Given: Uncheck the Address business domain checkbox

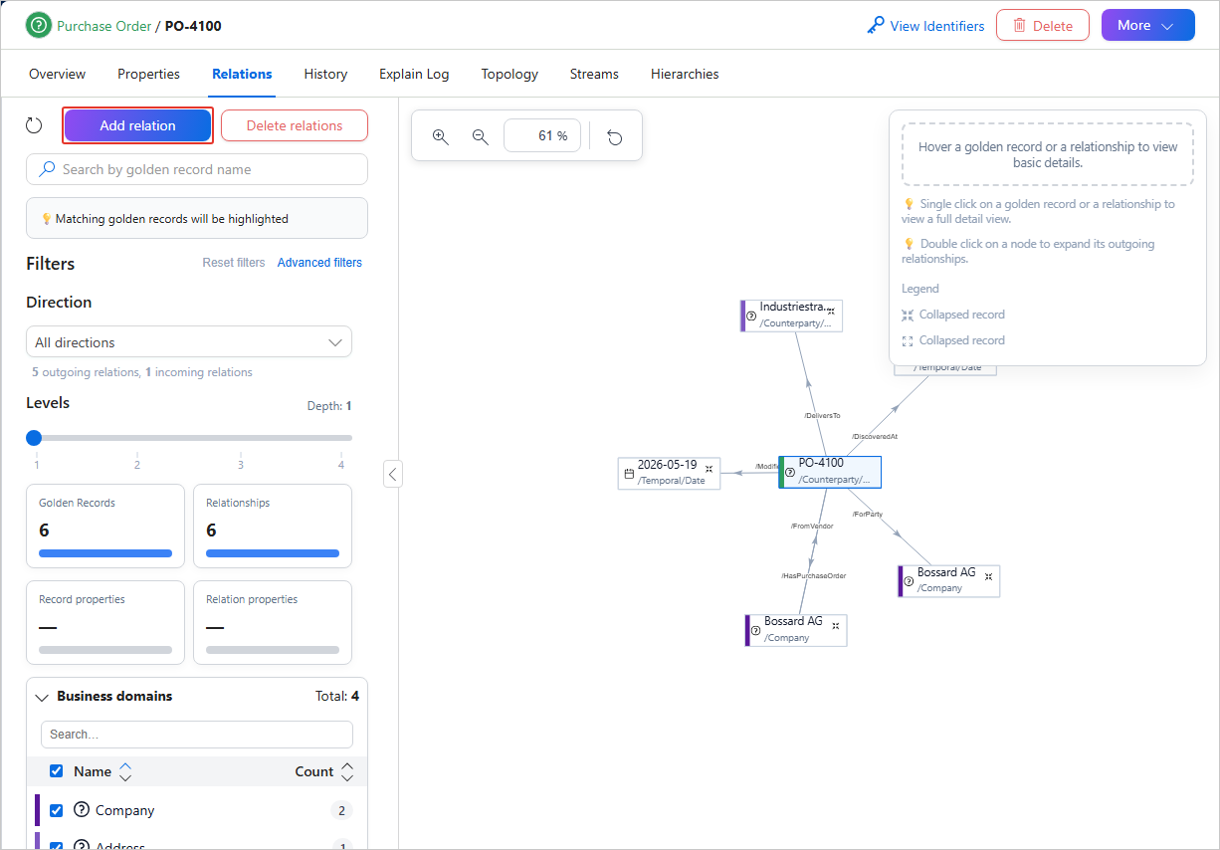Looking at the screenshot, I should 57,847.
